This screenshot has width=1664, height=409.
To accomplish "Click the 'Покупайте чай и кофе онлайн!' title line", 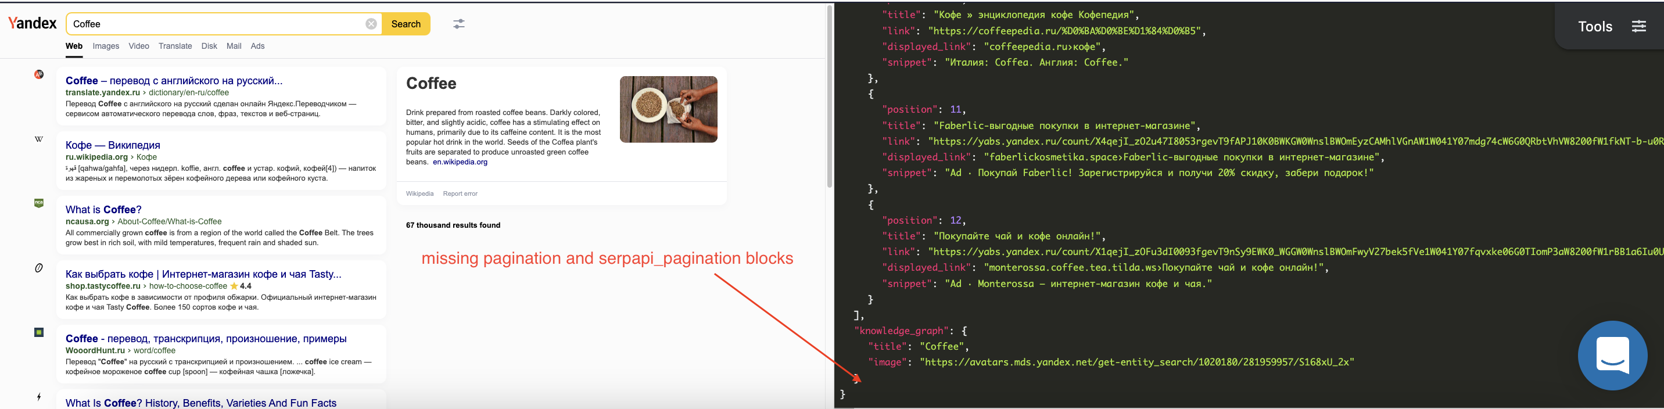I will point(994,236).
